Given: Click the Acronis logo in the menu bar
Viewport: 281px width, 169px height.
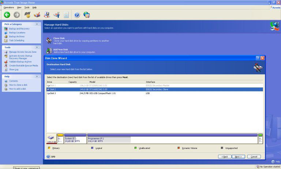Looking at the screenshot, I should pyautogui.click(x=275, y=8).
